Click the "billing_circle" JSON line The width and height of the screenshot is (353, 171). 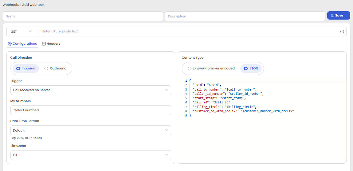click(x=225, y=107)
